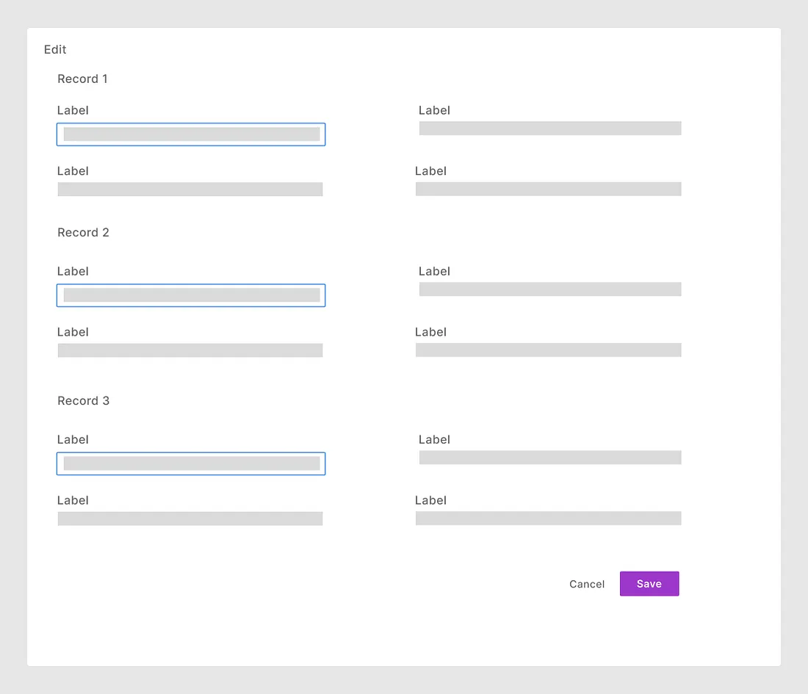Click Record 1's lower left-column input field
The height and width of the screenshot is (694, 808).
(x=190, y=189)
